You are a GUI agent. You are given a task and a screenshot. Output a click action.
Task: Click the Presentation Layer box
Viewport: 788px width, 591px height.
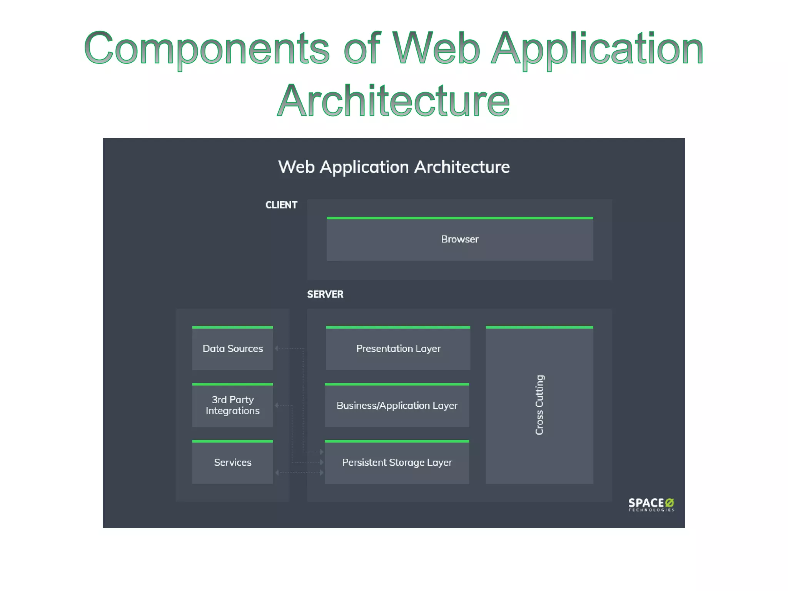[x=398, y=349]
